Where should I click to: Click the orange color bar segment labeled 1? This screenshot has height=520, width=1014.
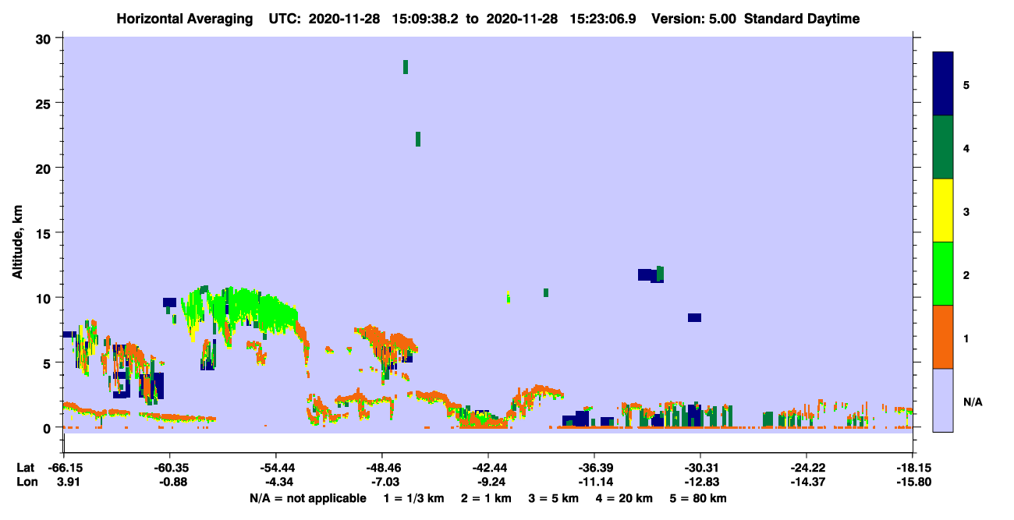tap(943, 337)
